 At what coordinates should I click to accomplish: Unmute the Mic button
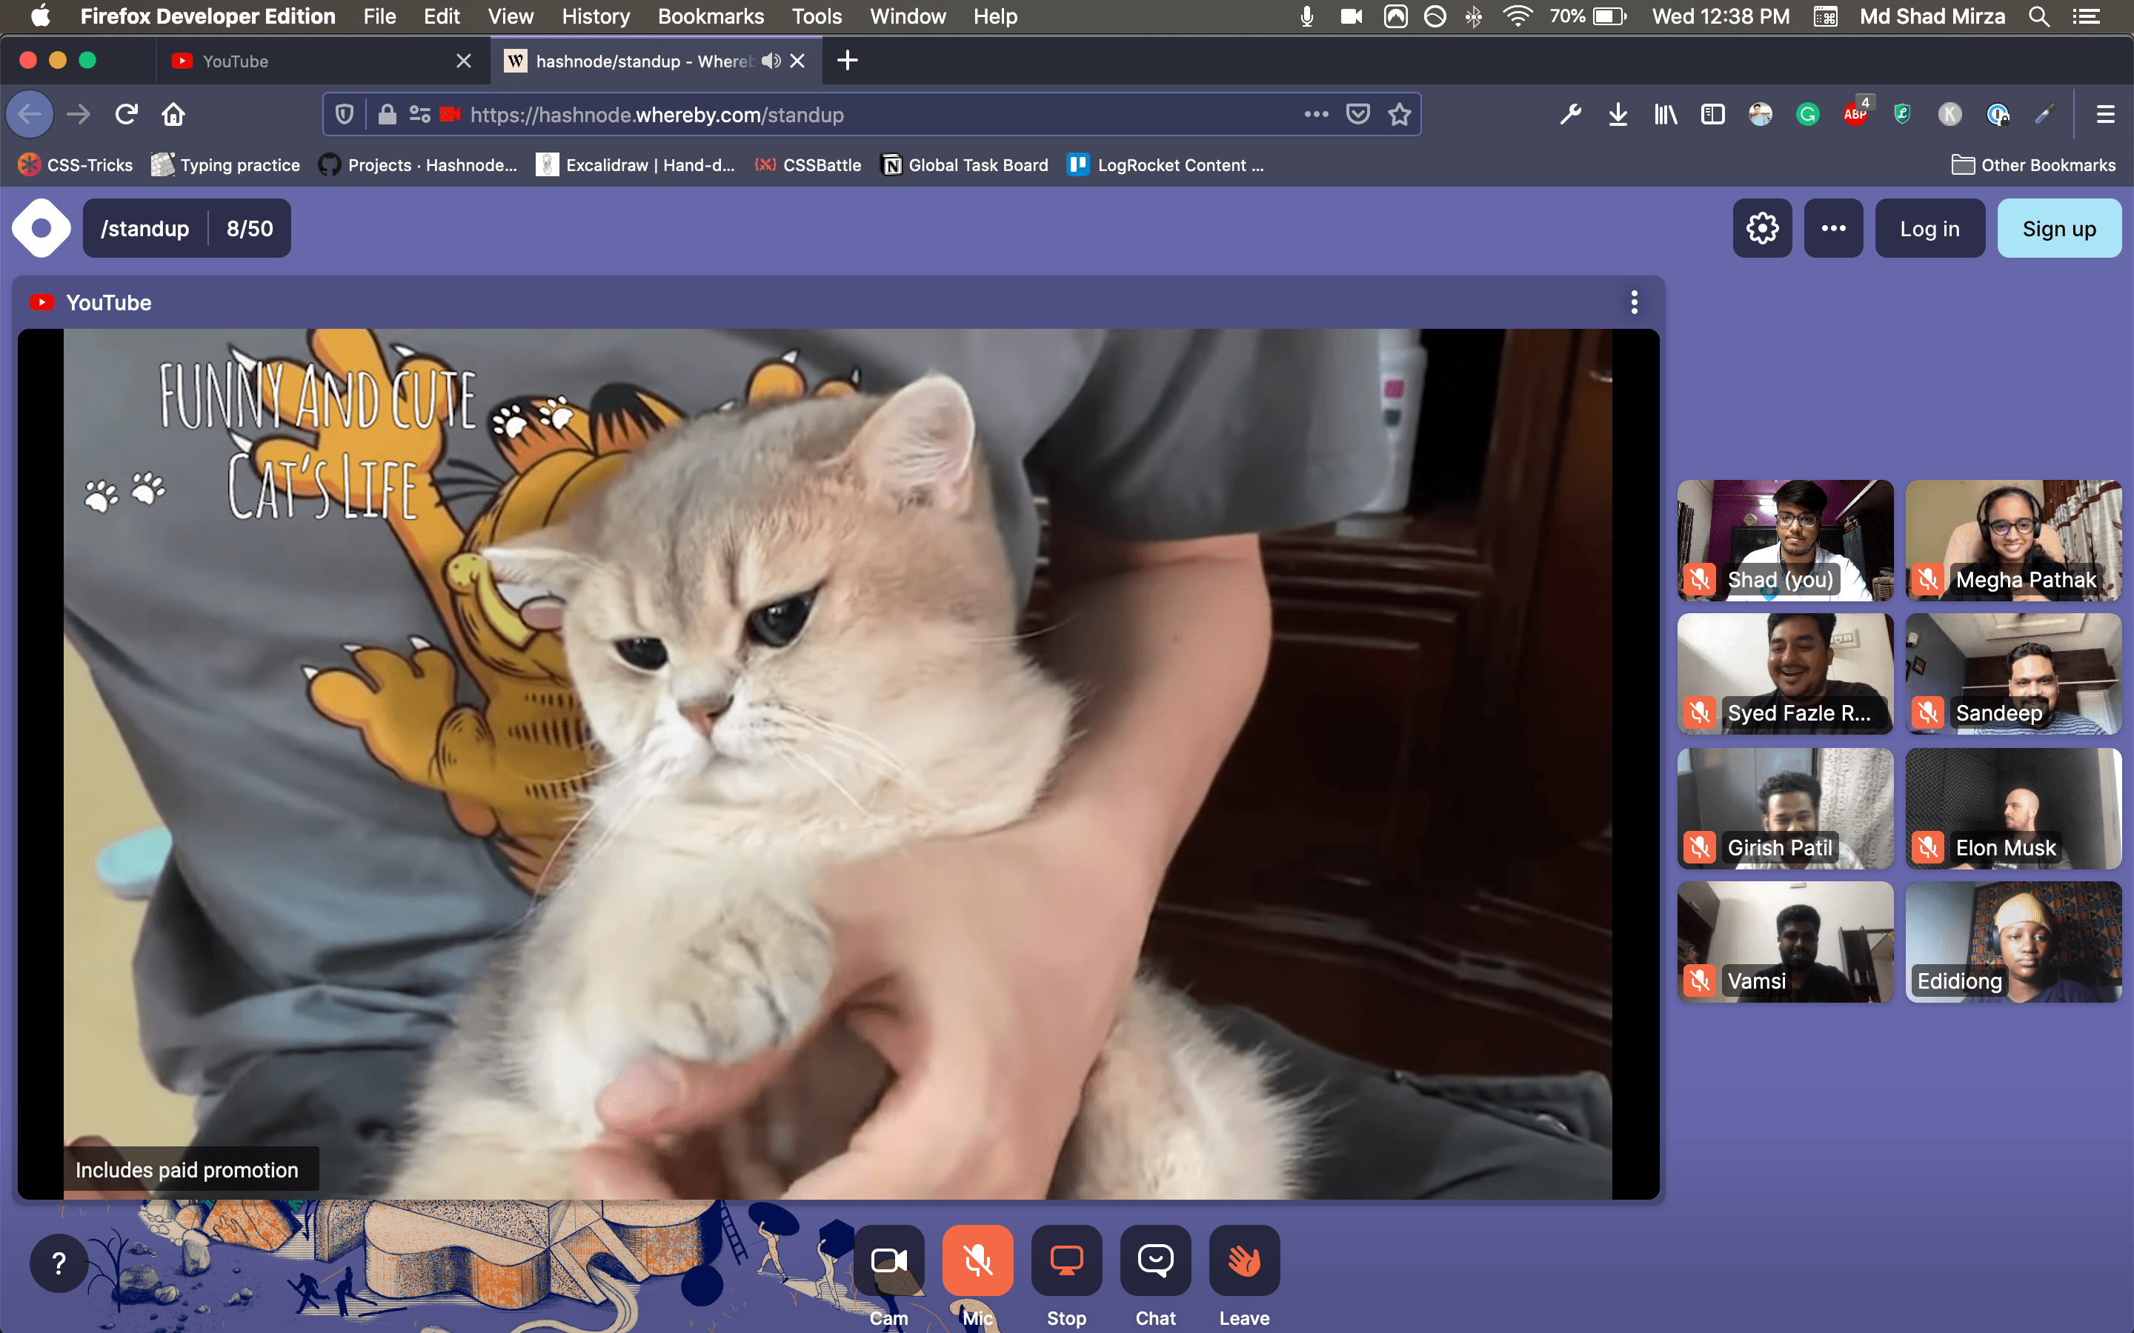(977, 1260)
